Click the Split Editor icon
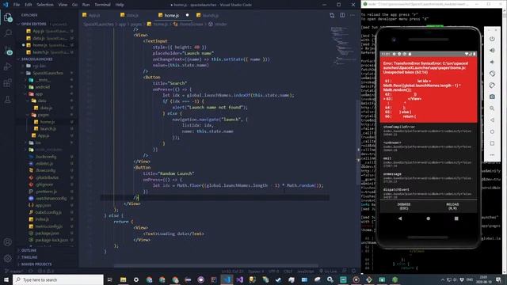Screen dimensions: 507x285 [x=342, y=15]
